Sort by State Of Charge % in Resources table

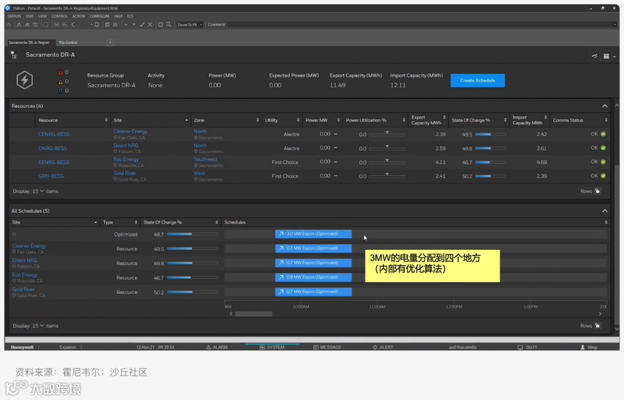(479, 120)
